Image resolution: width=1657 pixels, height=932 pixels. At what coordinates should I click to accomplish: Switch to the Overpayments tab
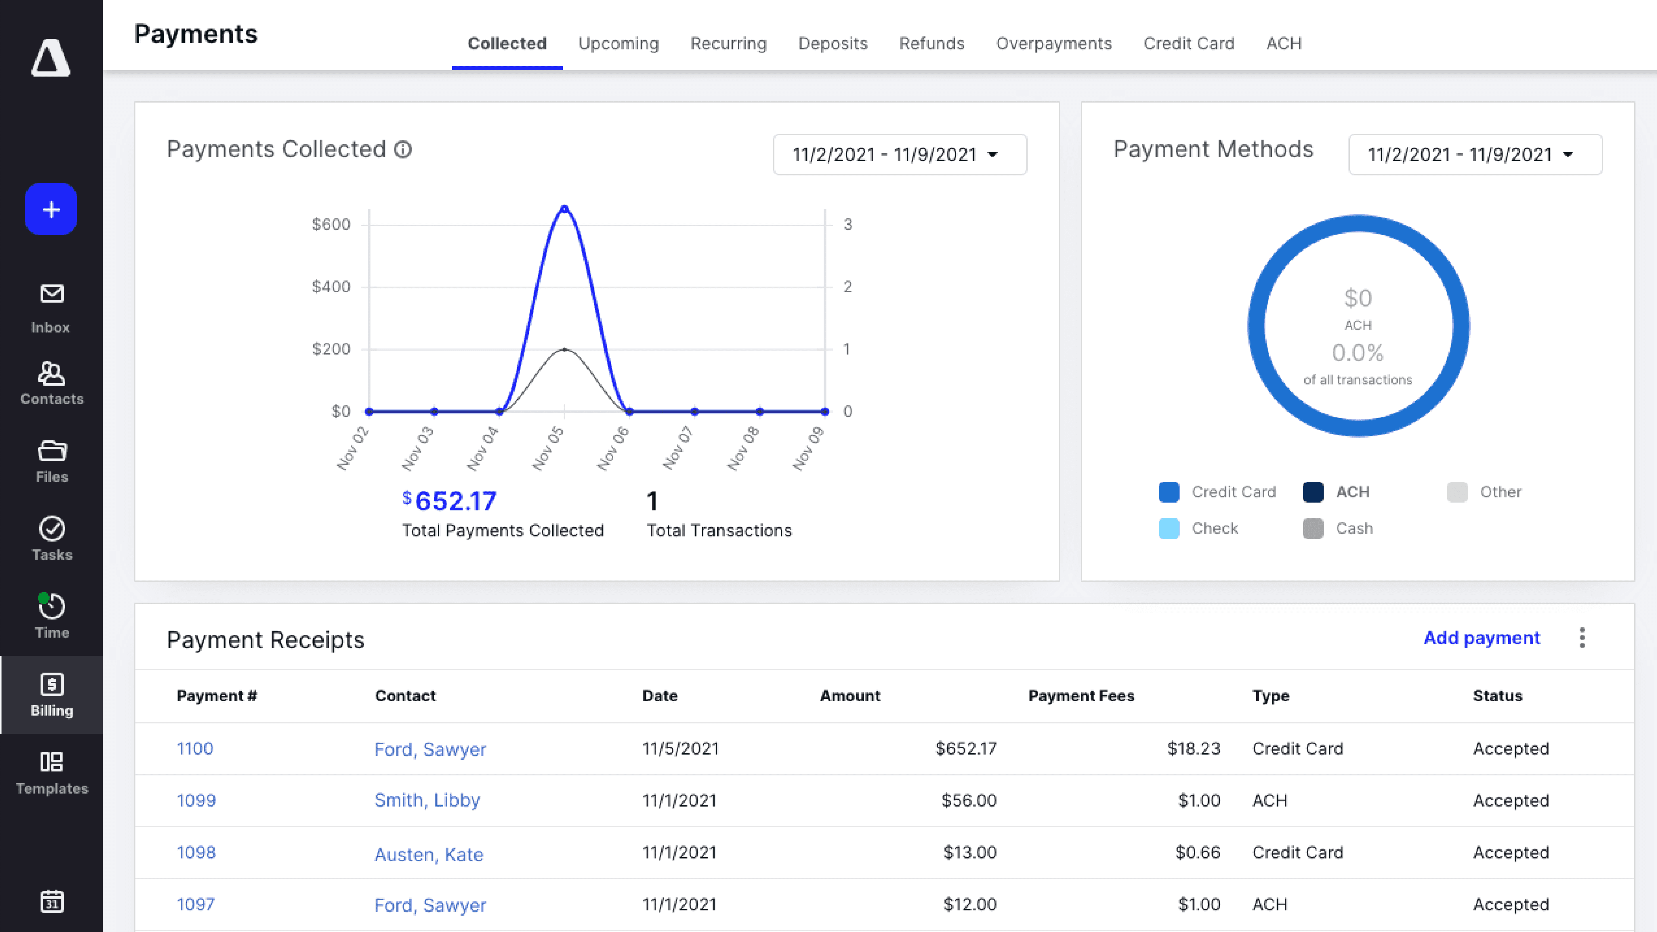click(x=1054, y=43)
